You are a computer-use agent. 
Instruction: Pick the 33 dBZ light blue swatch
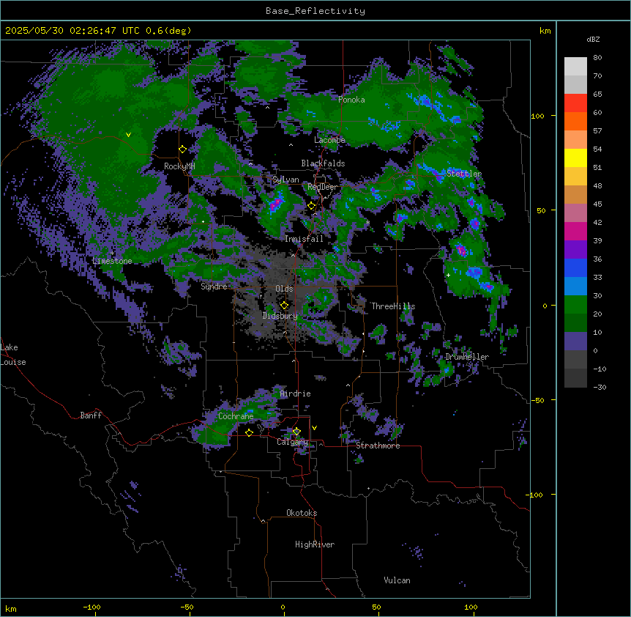[575, 286]
